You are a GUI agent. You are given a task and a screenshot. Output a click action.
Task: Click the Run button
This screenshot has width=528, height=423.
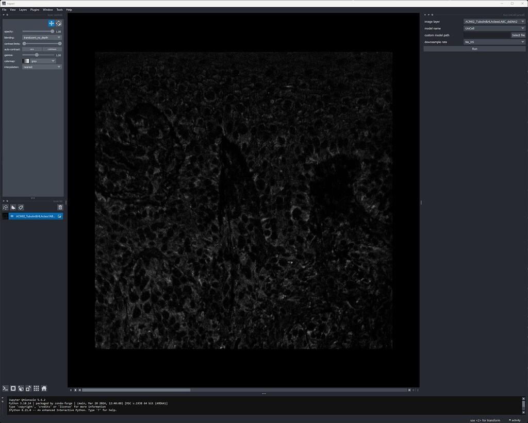474,48
